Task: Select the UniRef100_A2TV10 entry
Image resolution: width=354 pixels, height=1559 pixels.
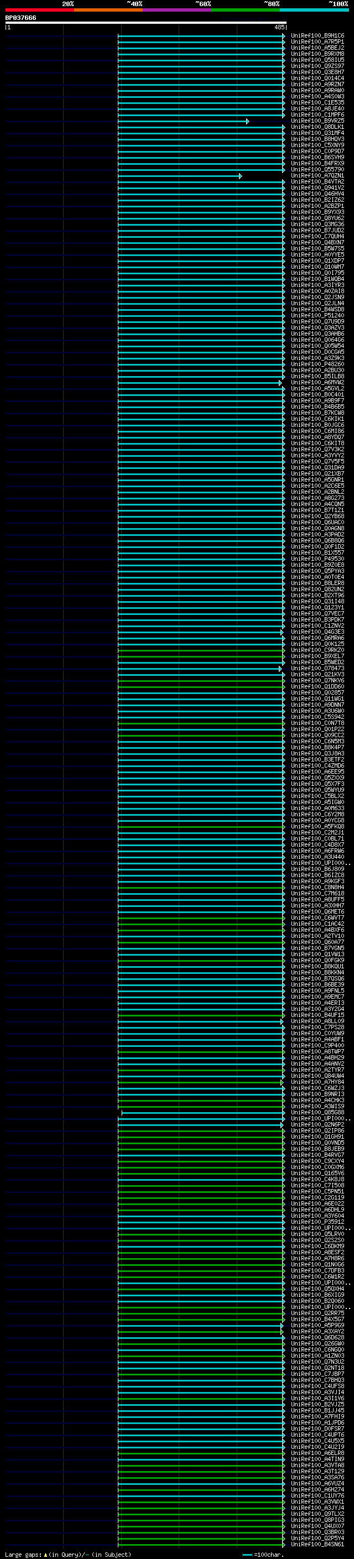Action: pyautogui.click(x=317, y=936)
